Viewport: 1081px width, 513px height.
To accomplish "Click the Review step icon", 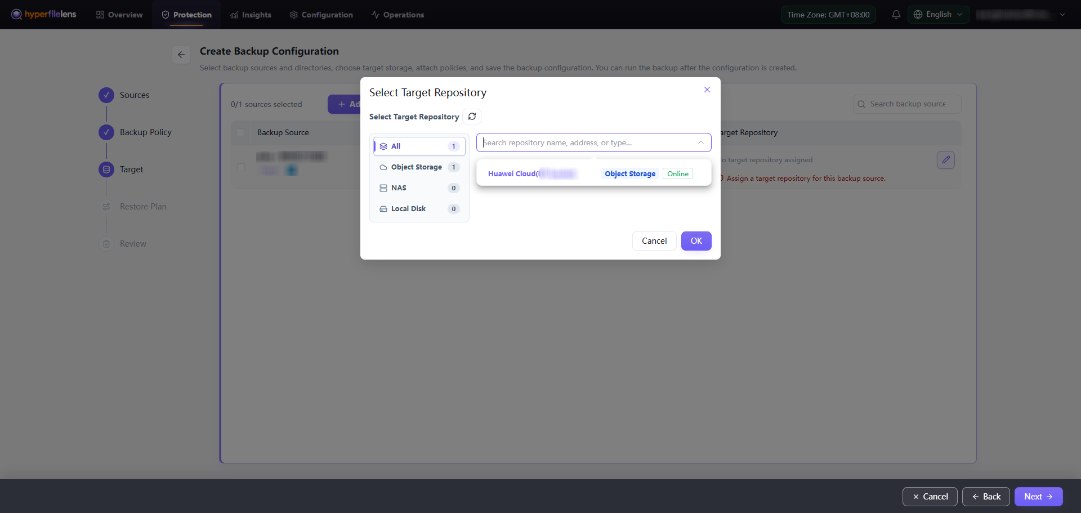I will point(106,244).
